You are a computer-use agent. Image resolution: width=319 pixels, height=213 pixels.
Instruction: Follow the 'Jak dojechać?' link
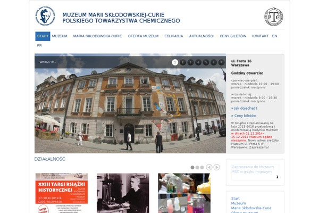click(x=244, y=108)
